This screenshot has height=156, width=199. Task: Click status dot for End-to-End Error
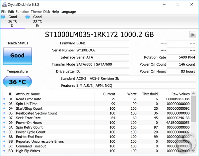[4, 136]
